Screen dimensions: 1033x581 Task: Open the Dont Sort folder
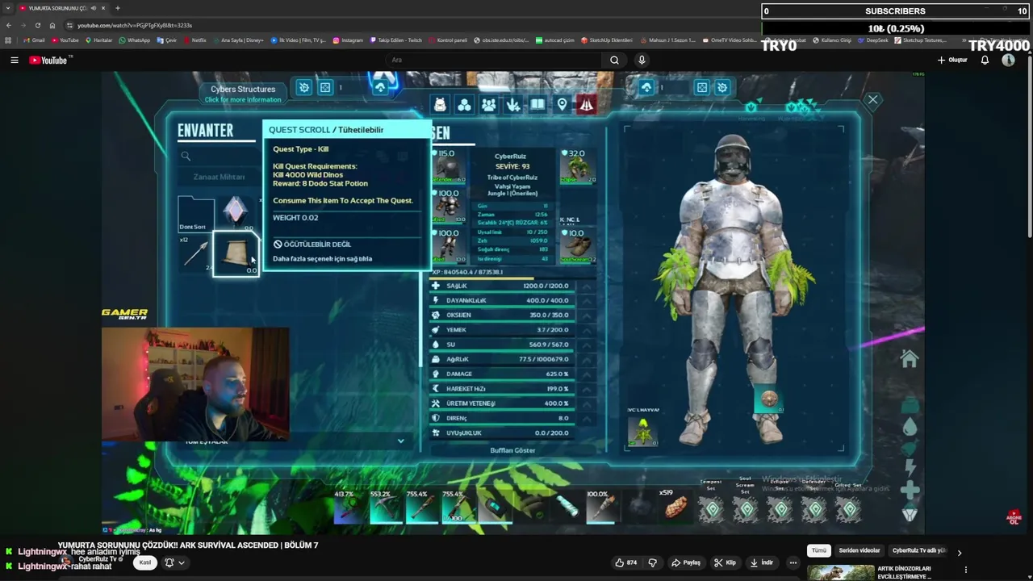tap(196, 213)
